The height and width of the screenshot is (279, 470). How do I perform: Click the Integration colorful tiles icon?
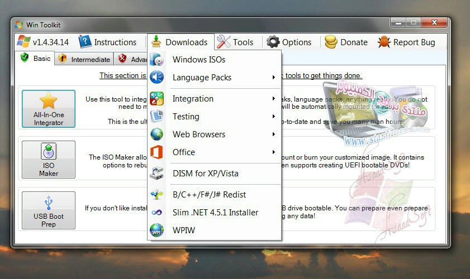coord(157,99)
